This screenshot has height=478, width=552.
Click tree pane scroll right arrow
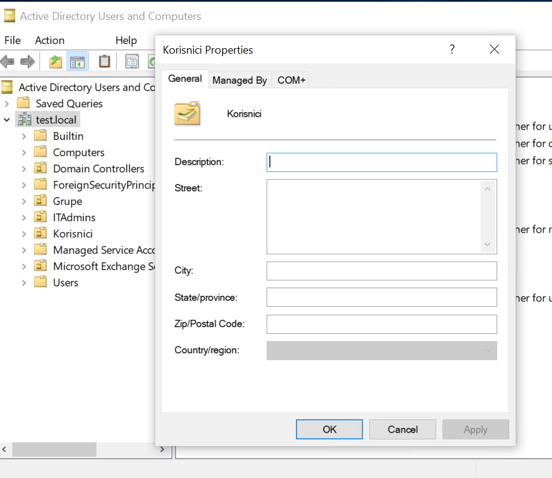tap(162, 449)
